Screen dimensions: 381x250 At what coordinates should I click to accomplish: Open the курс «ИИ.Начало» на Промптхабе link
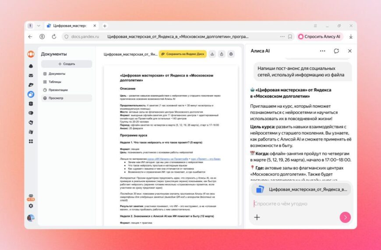168,159
